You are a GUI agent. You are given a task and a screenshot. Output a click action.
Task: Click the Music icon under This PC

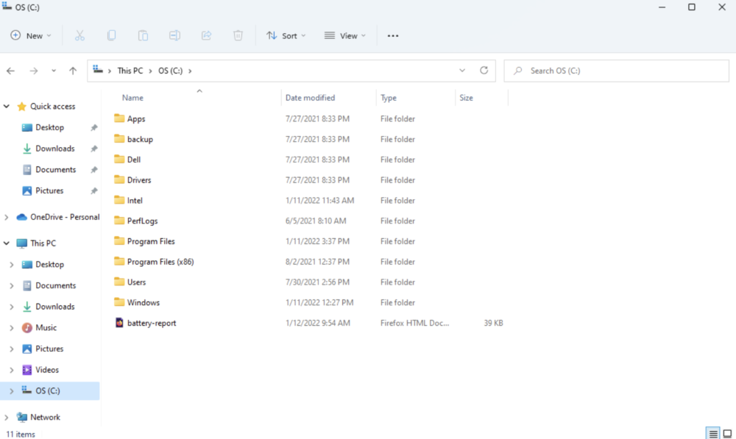(x=27, y=328)
